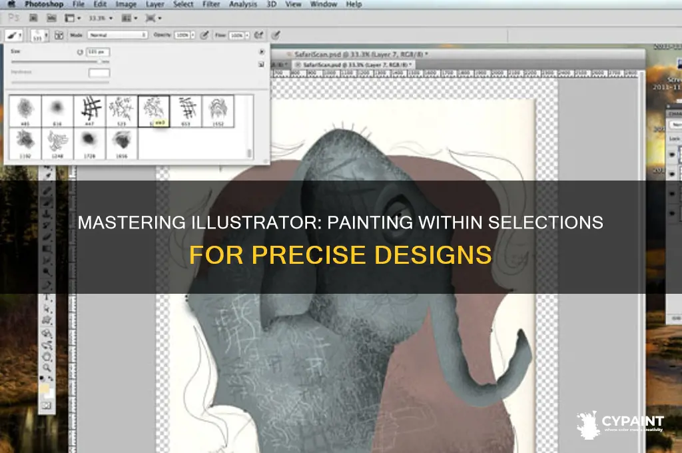The width and height of the screenshot is (682, 453).
Task: Select the Shape tool
Action: click(47, 320)
